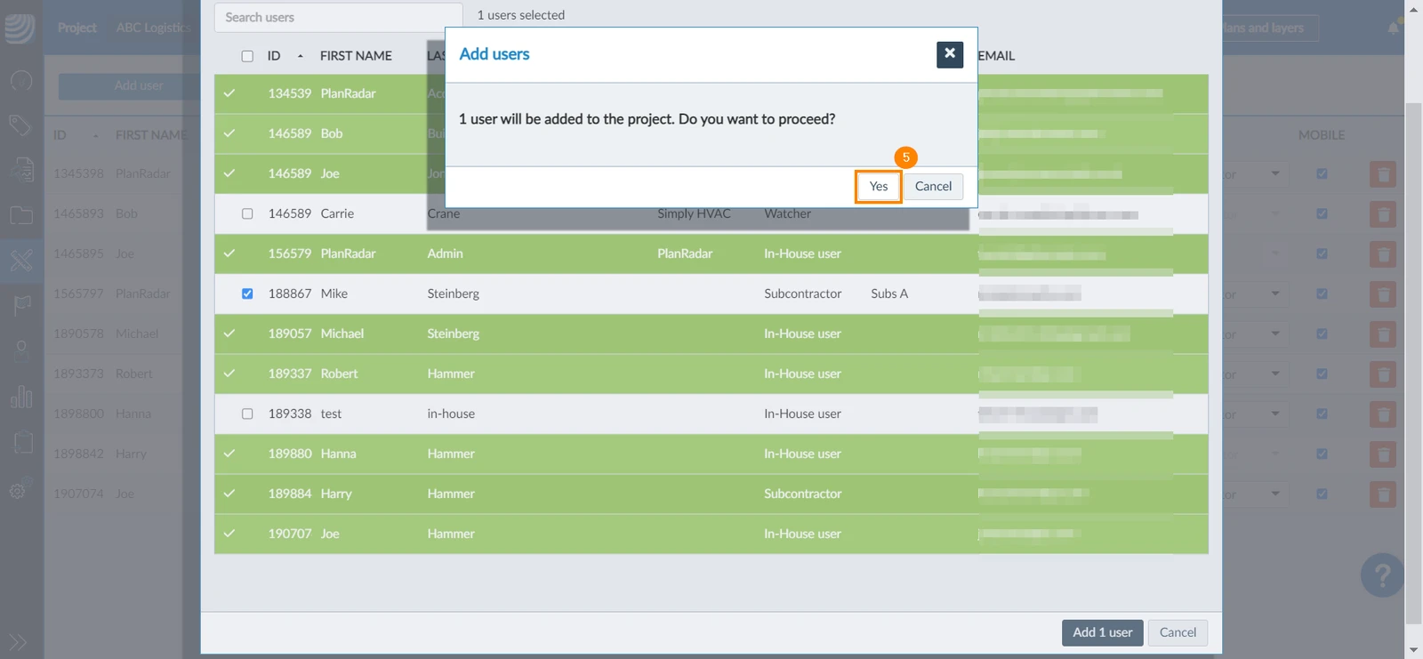Uncheck the Mike Steinberg row checkbox
Viewport: 1423px width, 659px height.
[247, 293]
